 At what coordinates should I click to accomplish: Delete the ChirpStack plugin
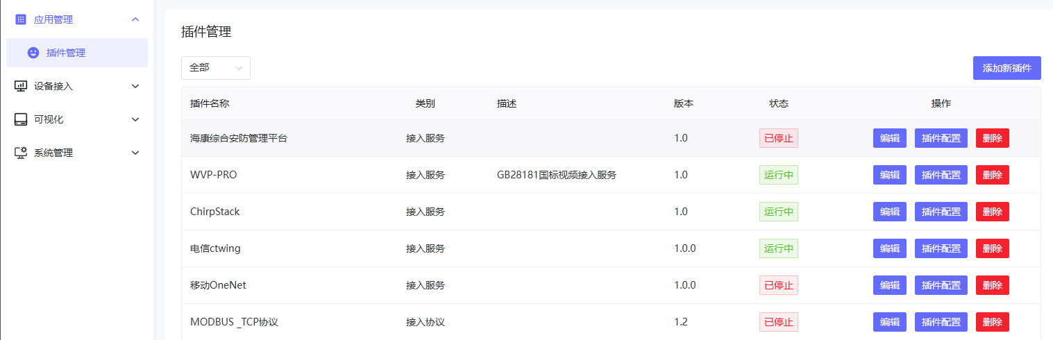[992, 212]
